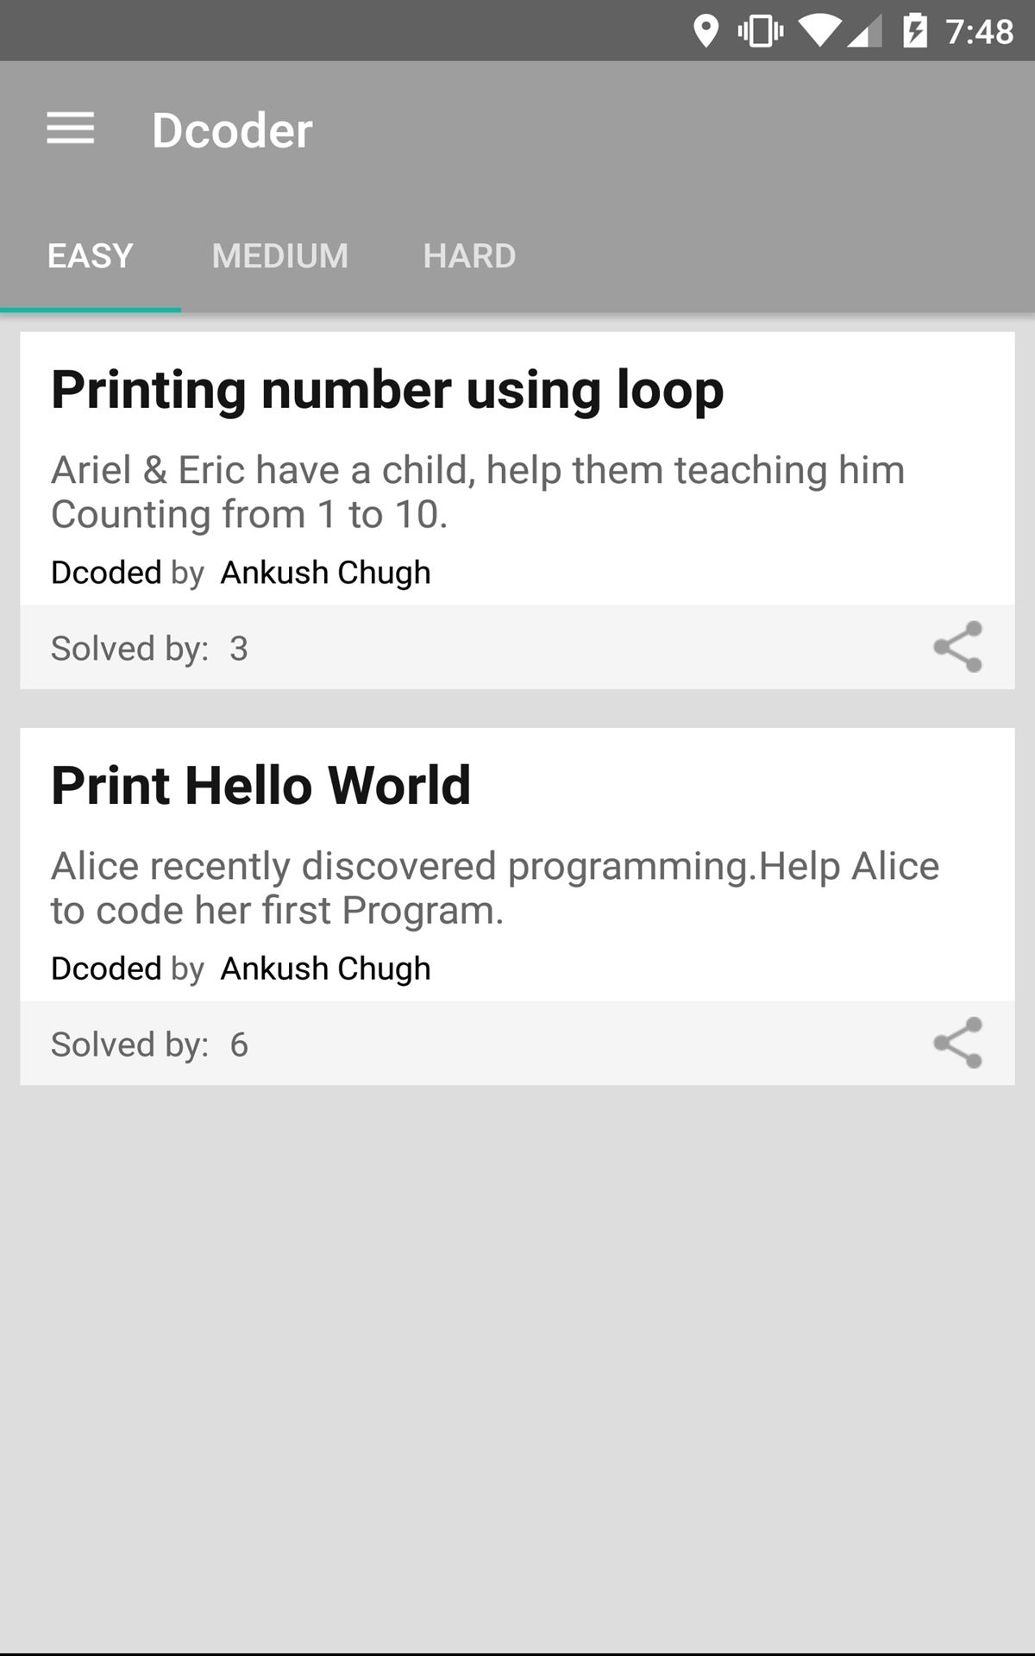Tap the Solved by: 6 count
The height and width of the screenshot is (1656, 1035).
click(x=149, y=1044)
